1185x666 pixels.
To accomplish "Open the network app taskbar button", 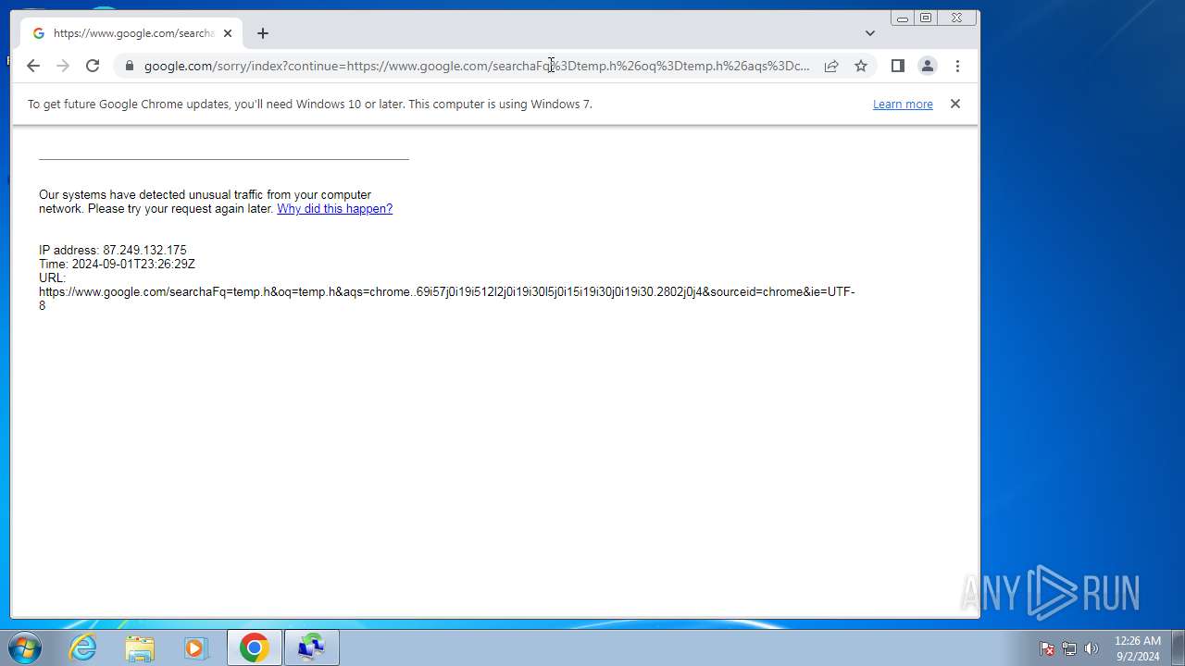I will click(312, 647).
